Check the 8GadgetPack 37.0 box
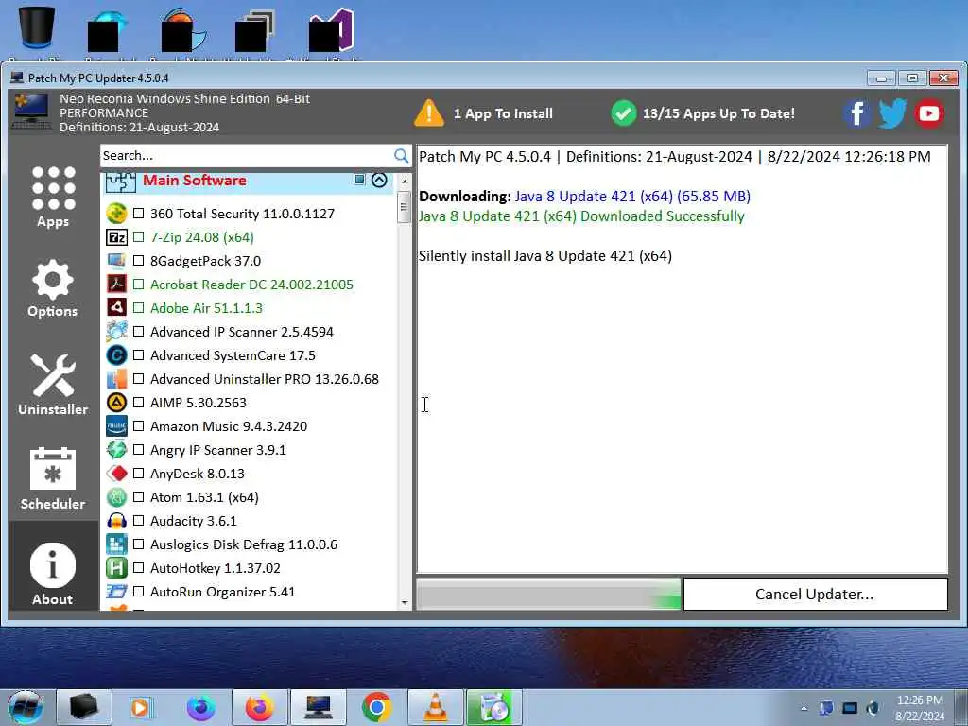This screenshot has height=726, width=968. (138, 261)
